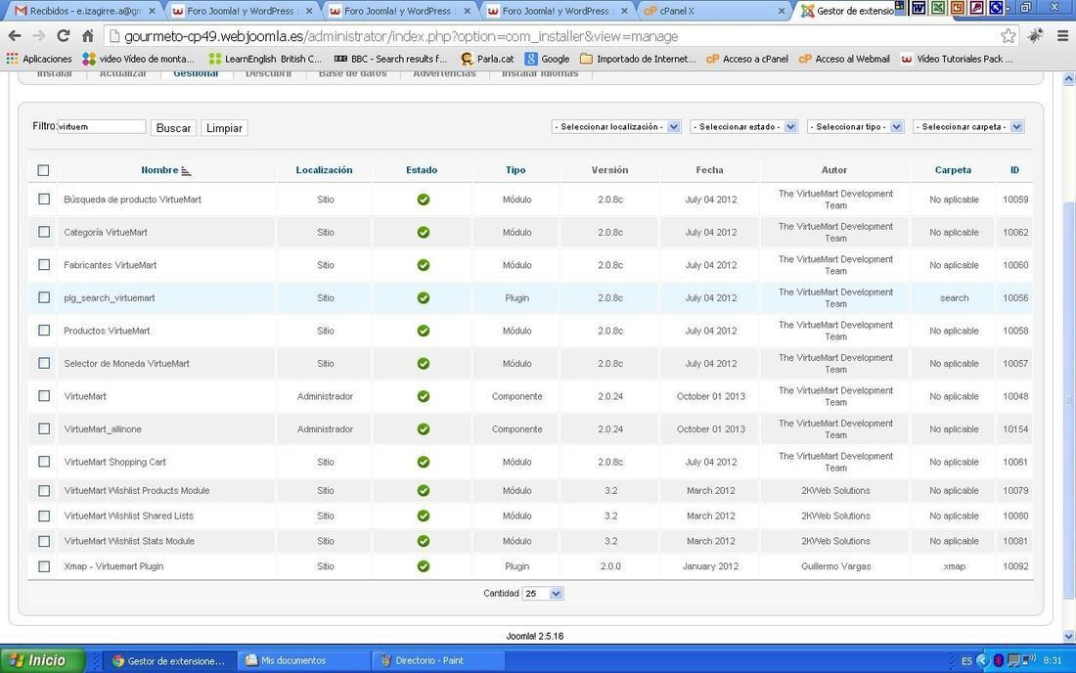This screenshot has width=1076, height=673.
Task: Open the Advertencias submenu tab
Action: 445,73
